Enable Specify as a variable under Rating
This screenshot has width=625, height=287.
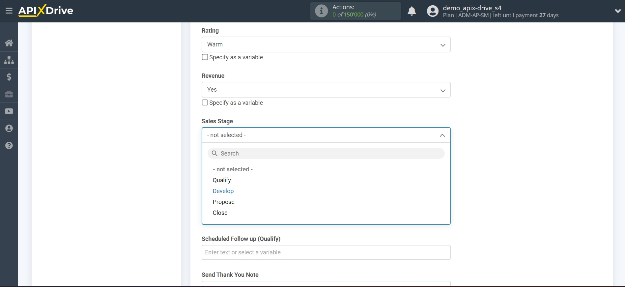pos(205,57)
